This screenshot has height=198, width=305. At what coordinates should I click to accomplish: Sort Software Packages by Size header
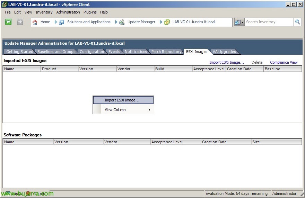click(277, 142)
